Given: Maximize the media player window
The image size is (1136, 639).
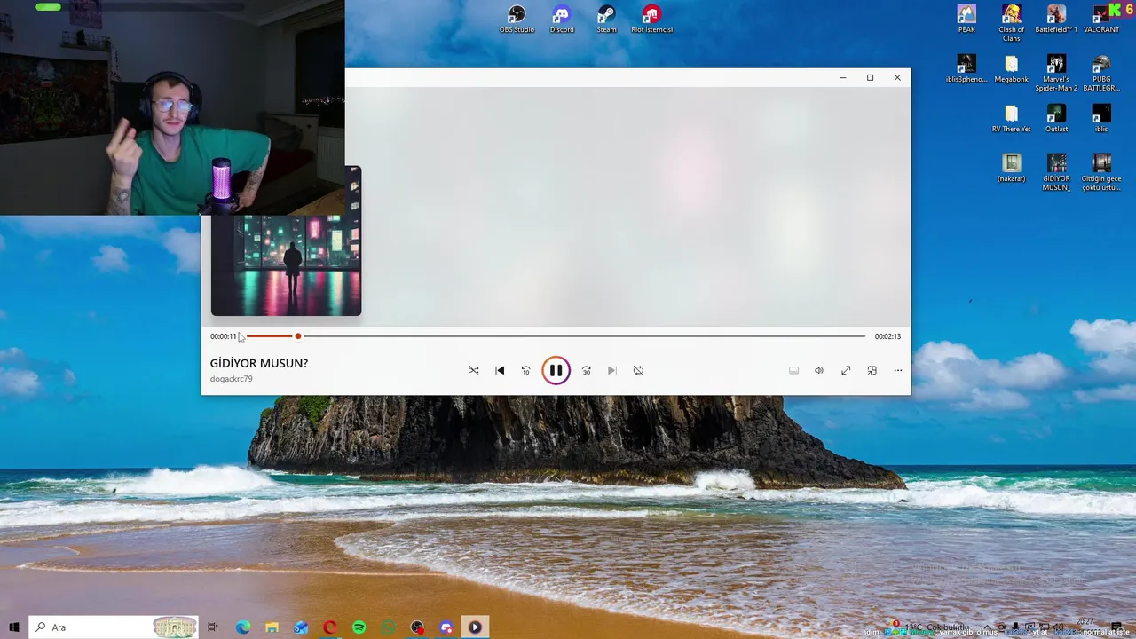Looking at the screenshot, I should [x=870, y=78].
